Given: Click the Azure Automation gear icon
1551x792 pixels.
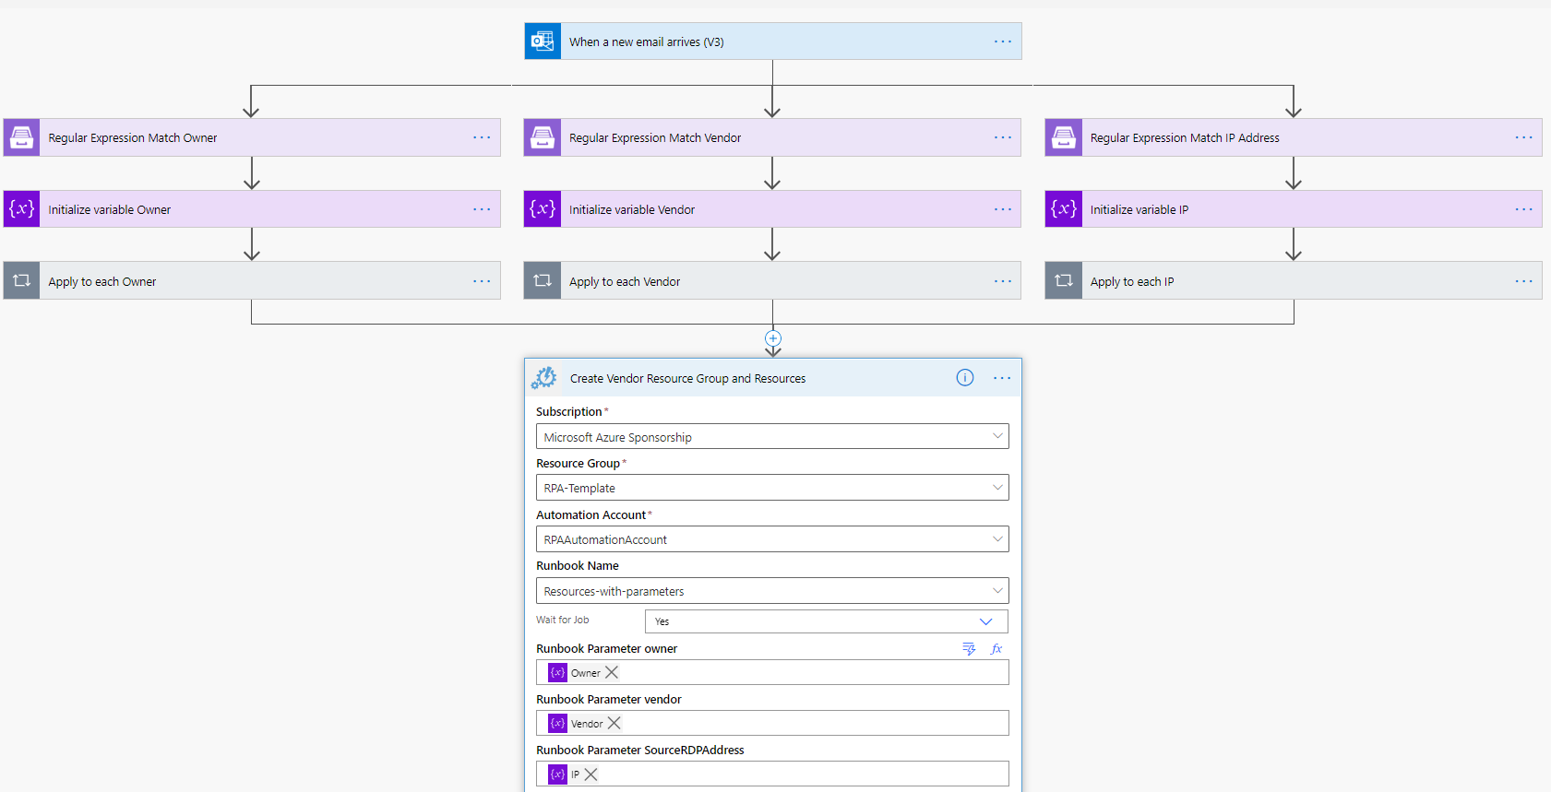Looking at the screenshot, I should point(543,378).
